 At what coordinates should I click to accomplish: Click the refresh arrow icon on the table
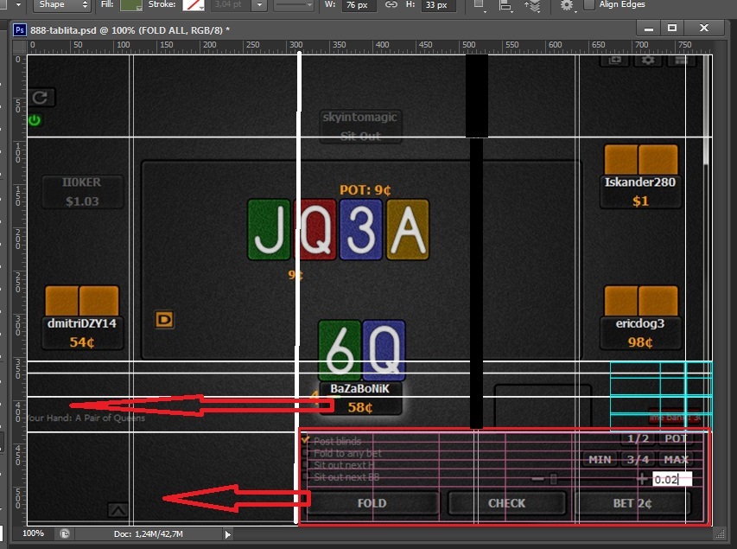pos(40,98)
